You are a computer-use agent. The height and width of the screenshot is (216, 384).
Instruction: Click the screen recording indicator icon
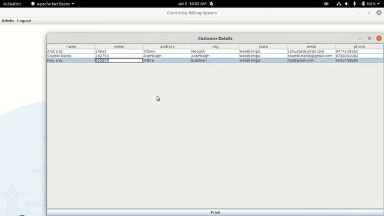pyautogui.click(x=326, y=4)
